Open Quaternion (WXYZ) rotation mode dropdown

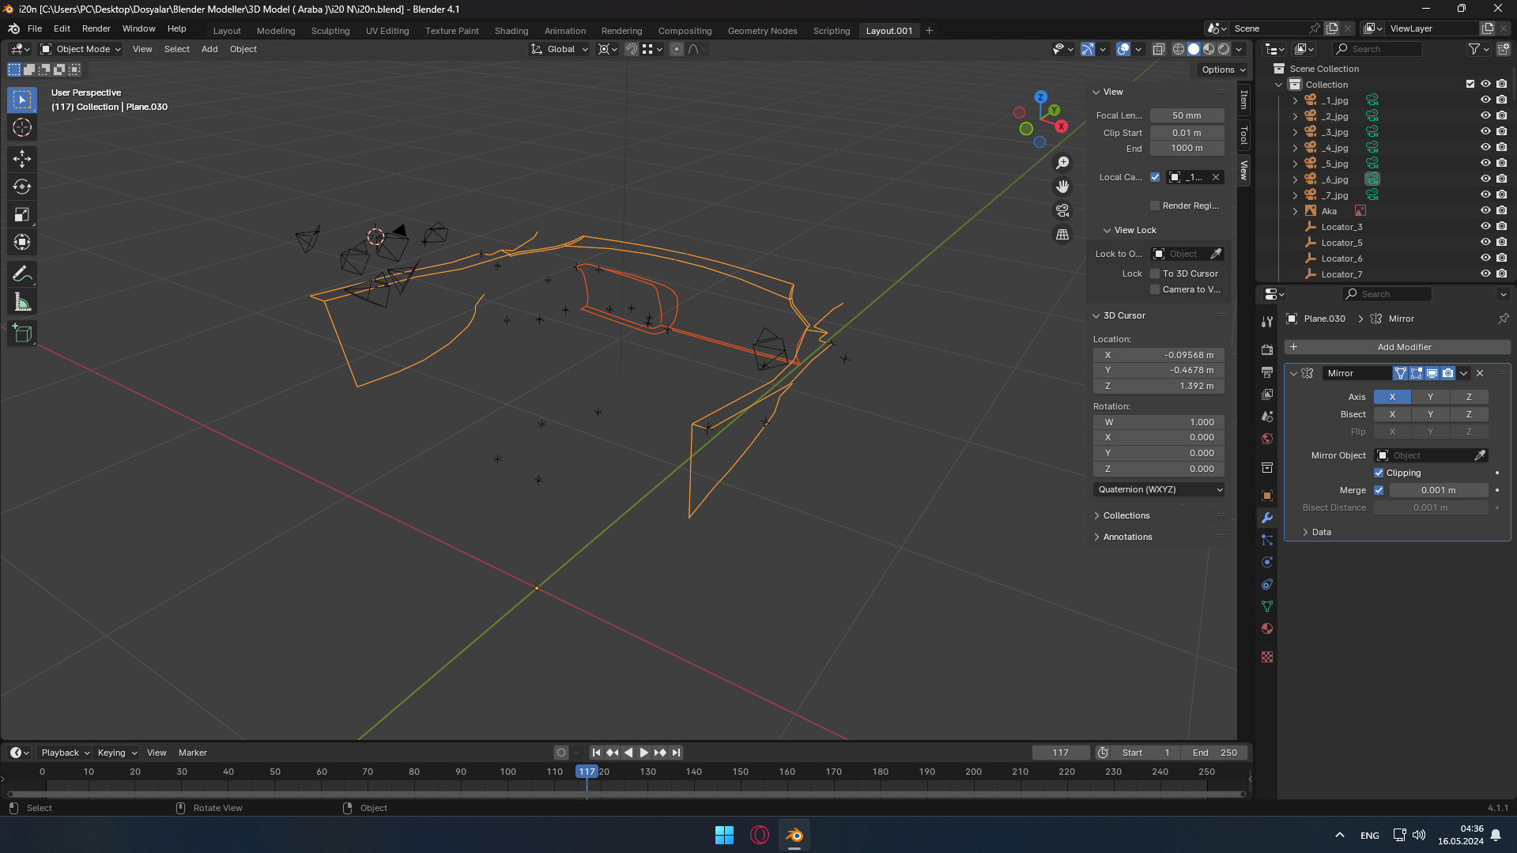pyautogui.click(x=1159, y=489)
